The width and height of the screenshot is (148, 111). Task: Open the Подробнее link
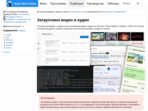[x=119, y=12]
